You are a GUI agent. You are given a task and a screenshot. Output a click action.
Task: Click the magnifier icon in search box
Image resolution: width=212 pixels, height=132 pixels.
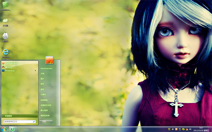34,122
